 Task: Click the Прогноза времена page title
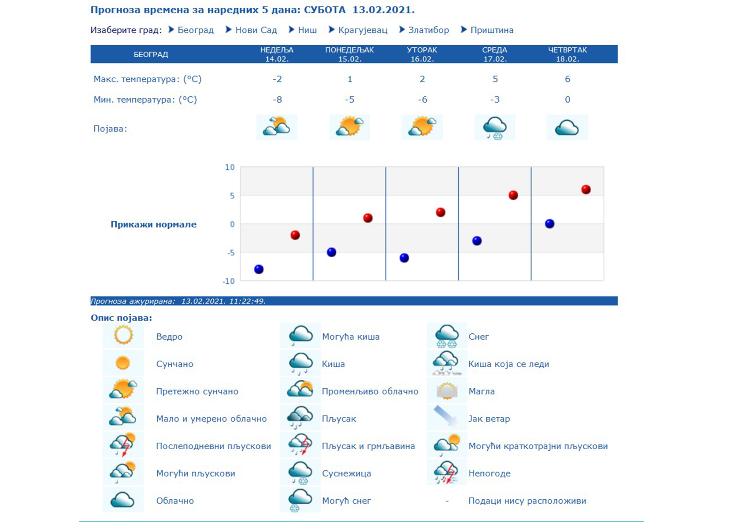point(253,10)
